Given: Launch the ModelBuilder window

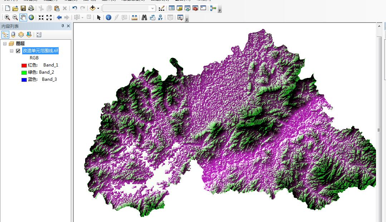Looking at the screenshot, I should coord(213,8).
